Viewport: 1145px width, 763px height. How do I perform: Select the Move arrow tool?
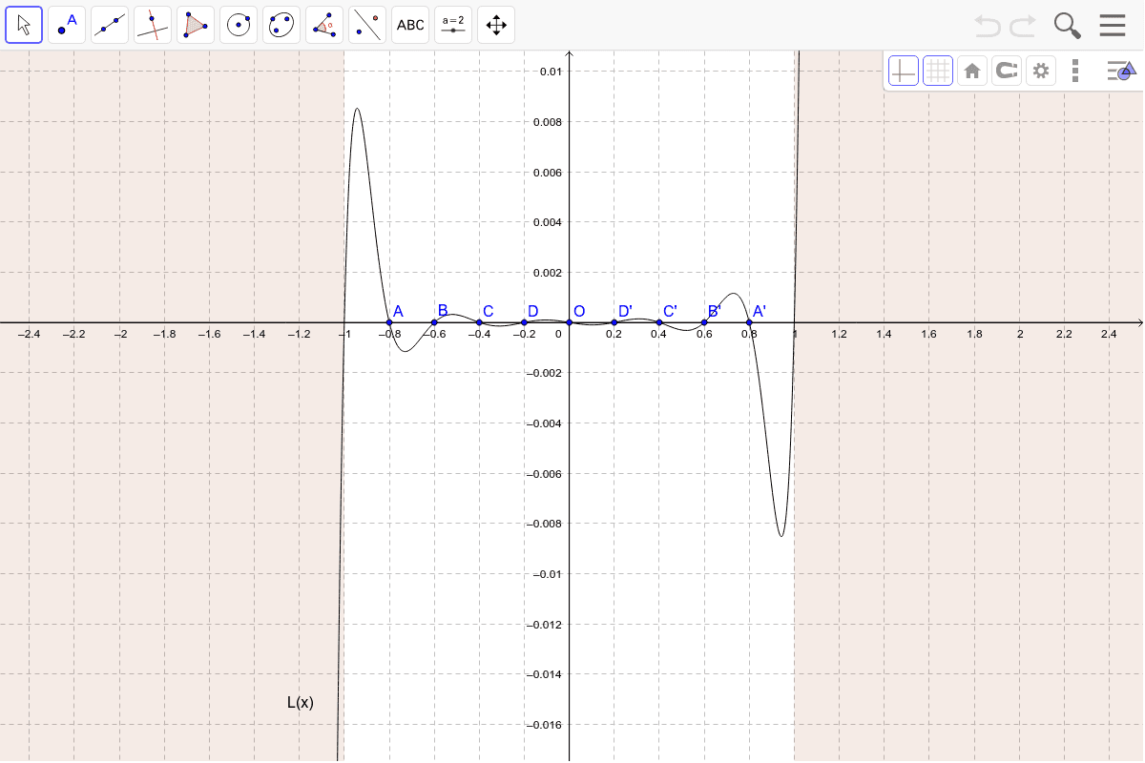coord(24,25)
